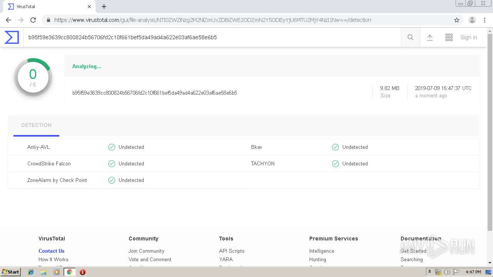493x277 pixels.
Task: Reload the page
Action: click(x=33, y=20)
